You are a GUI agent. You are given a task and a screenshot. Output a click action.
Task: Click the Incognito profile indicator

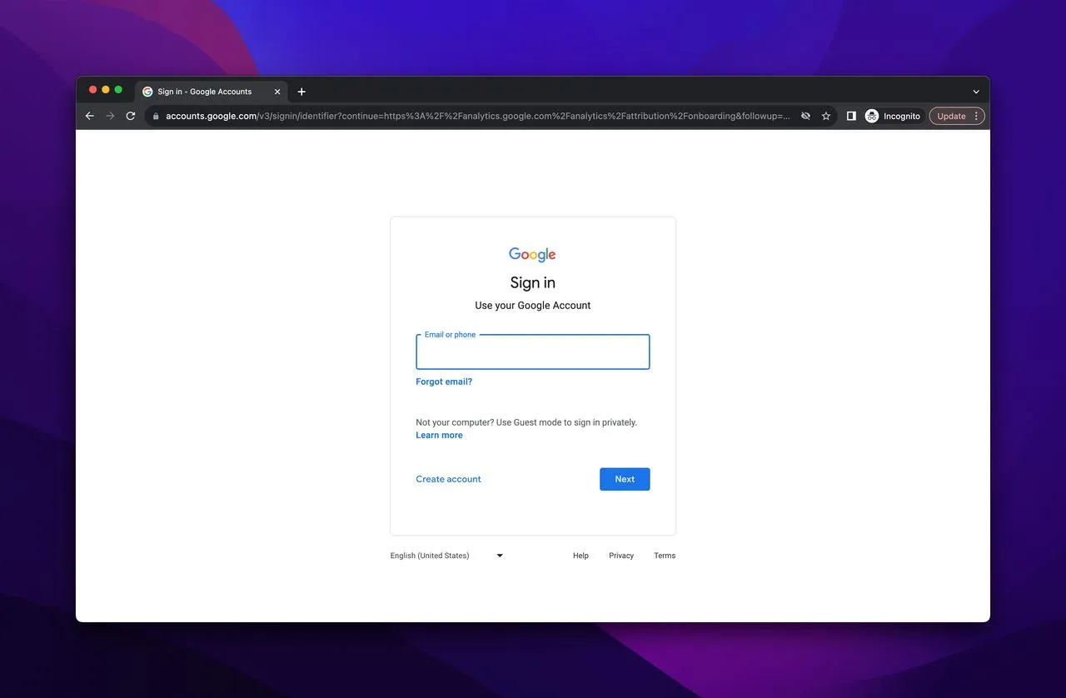893,116
